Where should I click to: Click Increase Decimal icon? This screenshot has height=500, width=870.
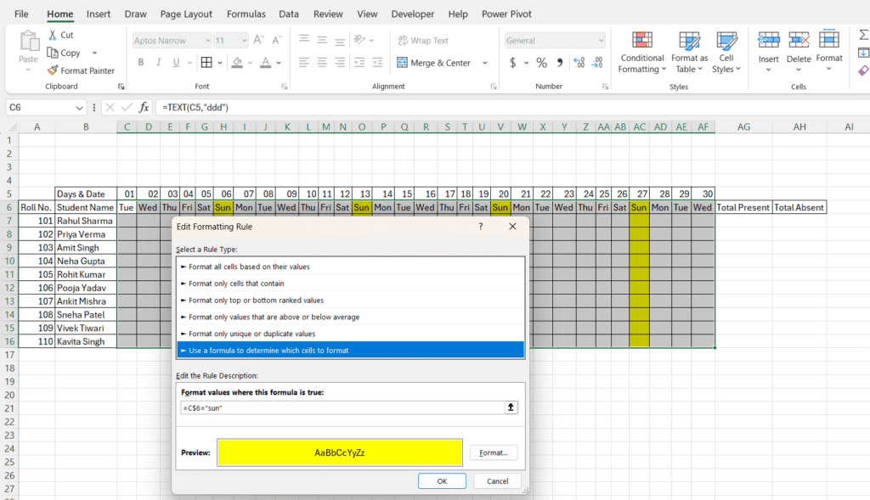click(x=579, y=63)
